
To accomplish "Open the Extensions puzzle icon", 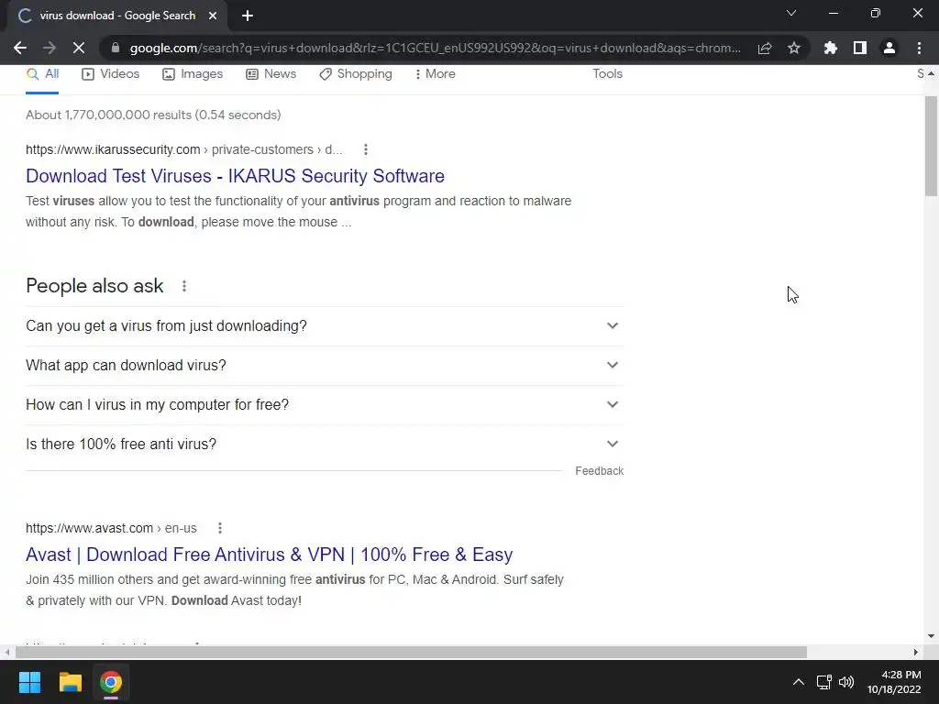I will [831, 48].
